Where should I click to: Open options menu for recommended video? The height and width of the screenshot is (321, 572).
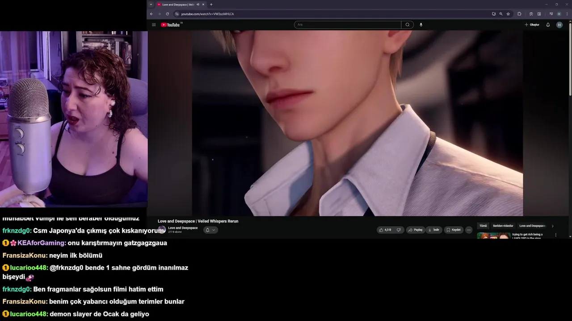click(556, 235)
